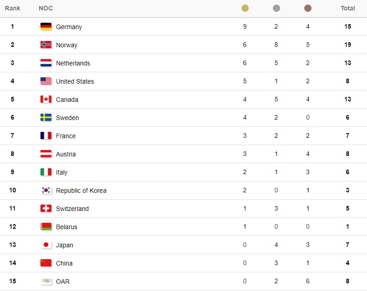This screenshot has width=367, height=291.
Task: Click Norway's total medal count 19
Action: tap(347, 45)
